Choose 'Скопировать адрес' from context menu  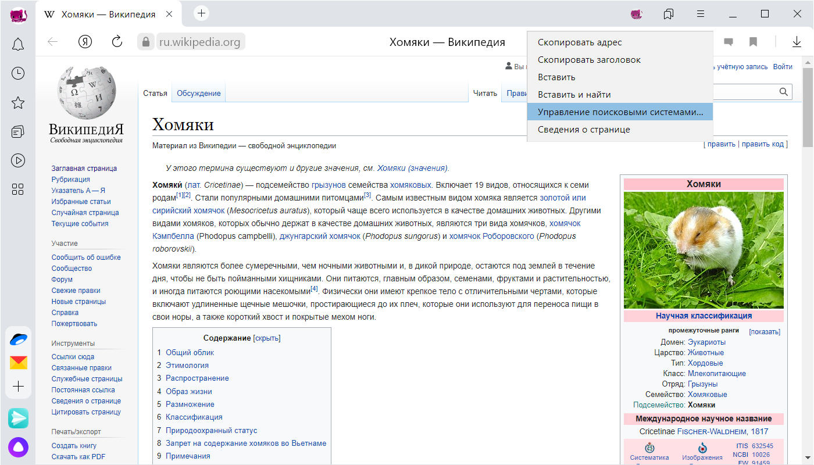(620, 42)
